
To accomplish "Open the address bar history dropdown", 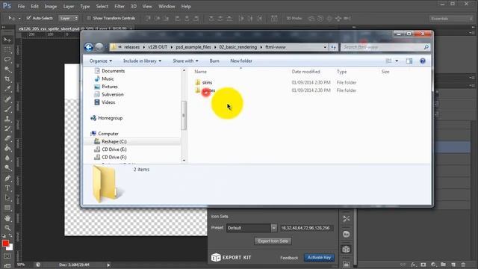I will tap(325, 47).
